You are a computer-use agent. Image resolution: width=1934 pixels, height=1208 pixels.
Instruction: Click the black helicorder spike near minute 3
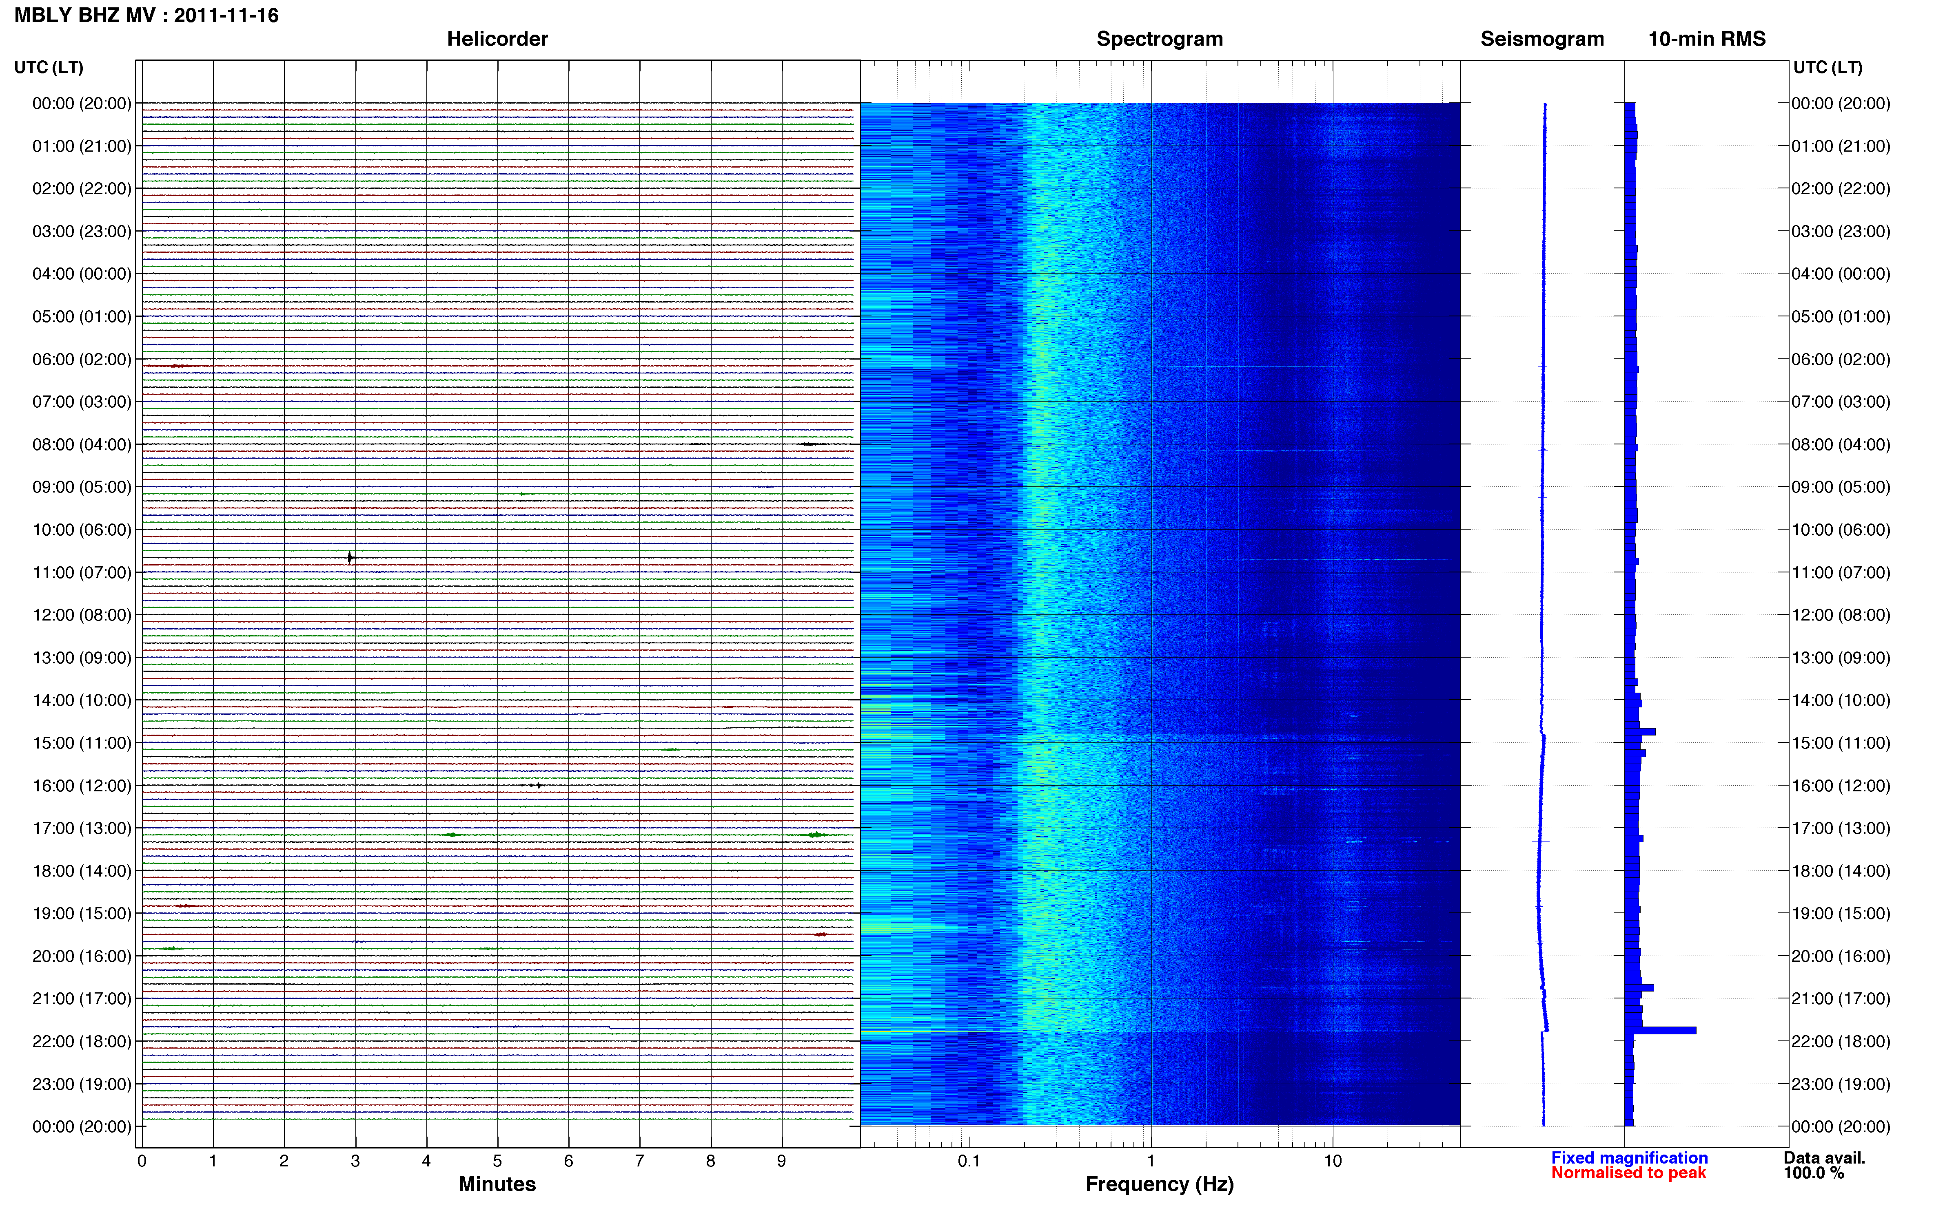(x=350, y=558)
